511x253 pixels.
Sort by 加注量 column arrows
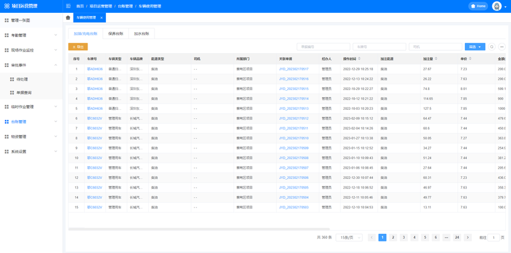coord(436,59)
